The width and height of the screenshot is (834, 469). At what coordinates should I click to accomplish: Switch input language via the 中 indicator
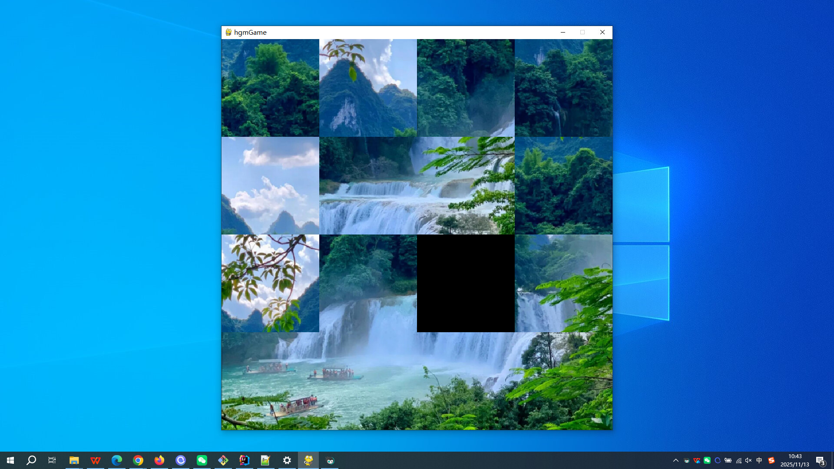coord(759,460)
